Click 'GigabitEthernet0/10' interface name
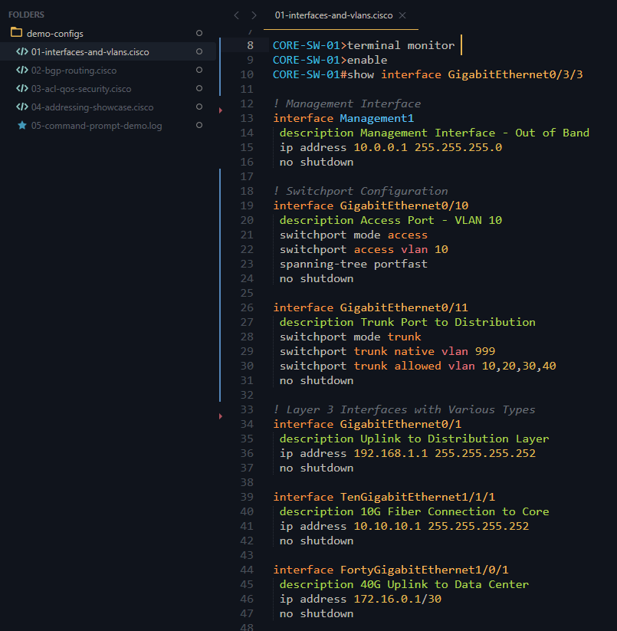This screenshot has width=617, height=631. (x=404, y=205)
